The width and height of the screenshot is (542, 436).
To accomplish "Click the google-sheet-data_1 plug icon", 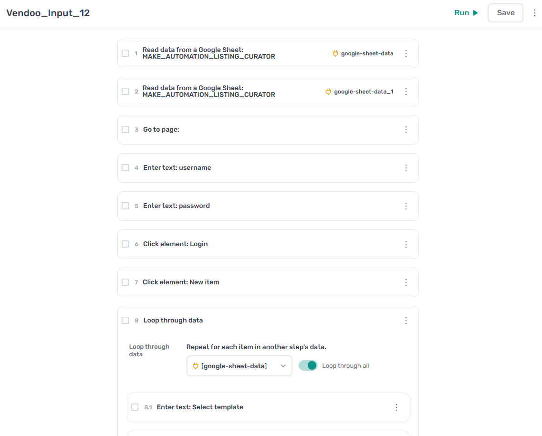I will tap(328, 92).
